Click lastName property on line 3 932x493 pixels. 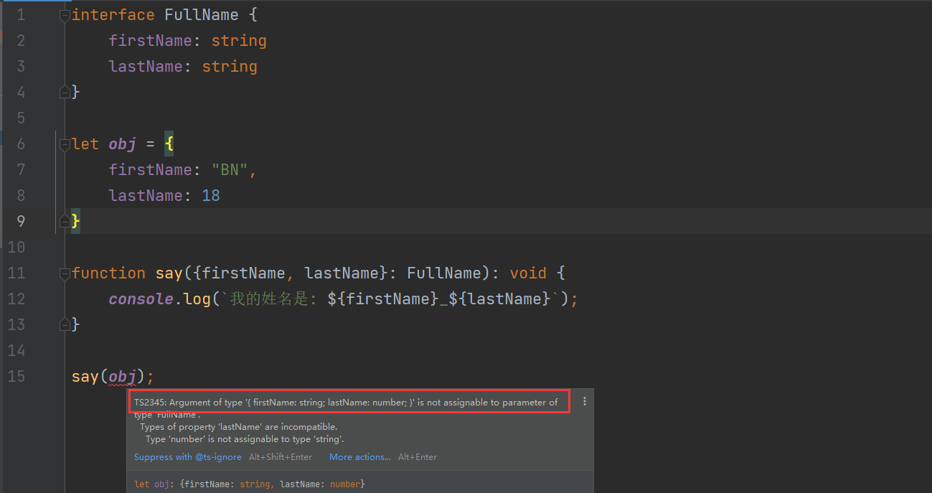[x=146, y=67]
